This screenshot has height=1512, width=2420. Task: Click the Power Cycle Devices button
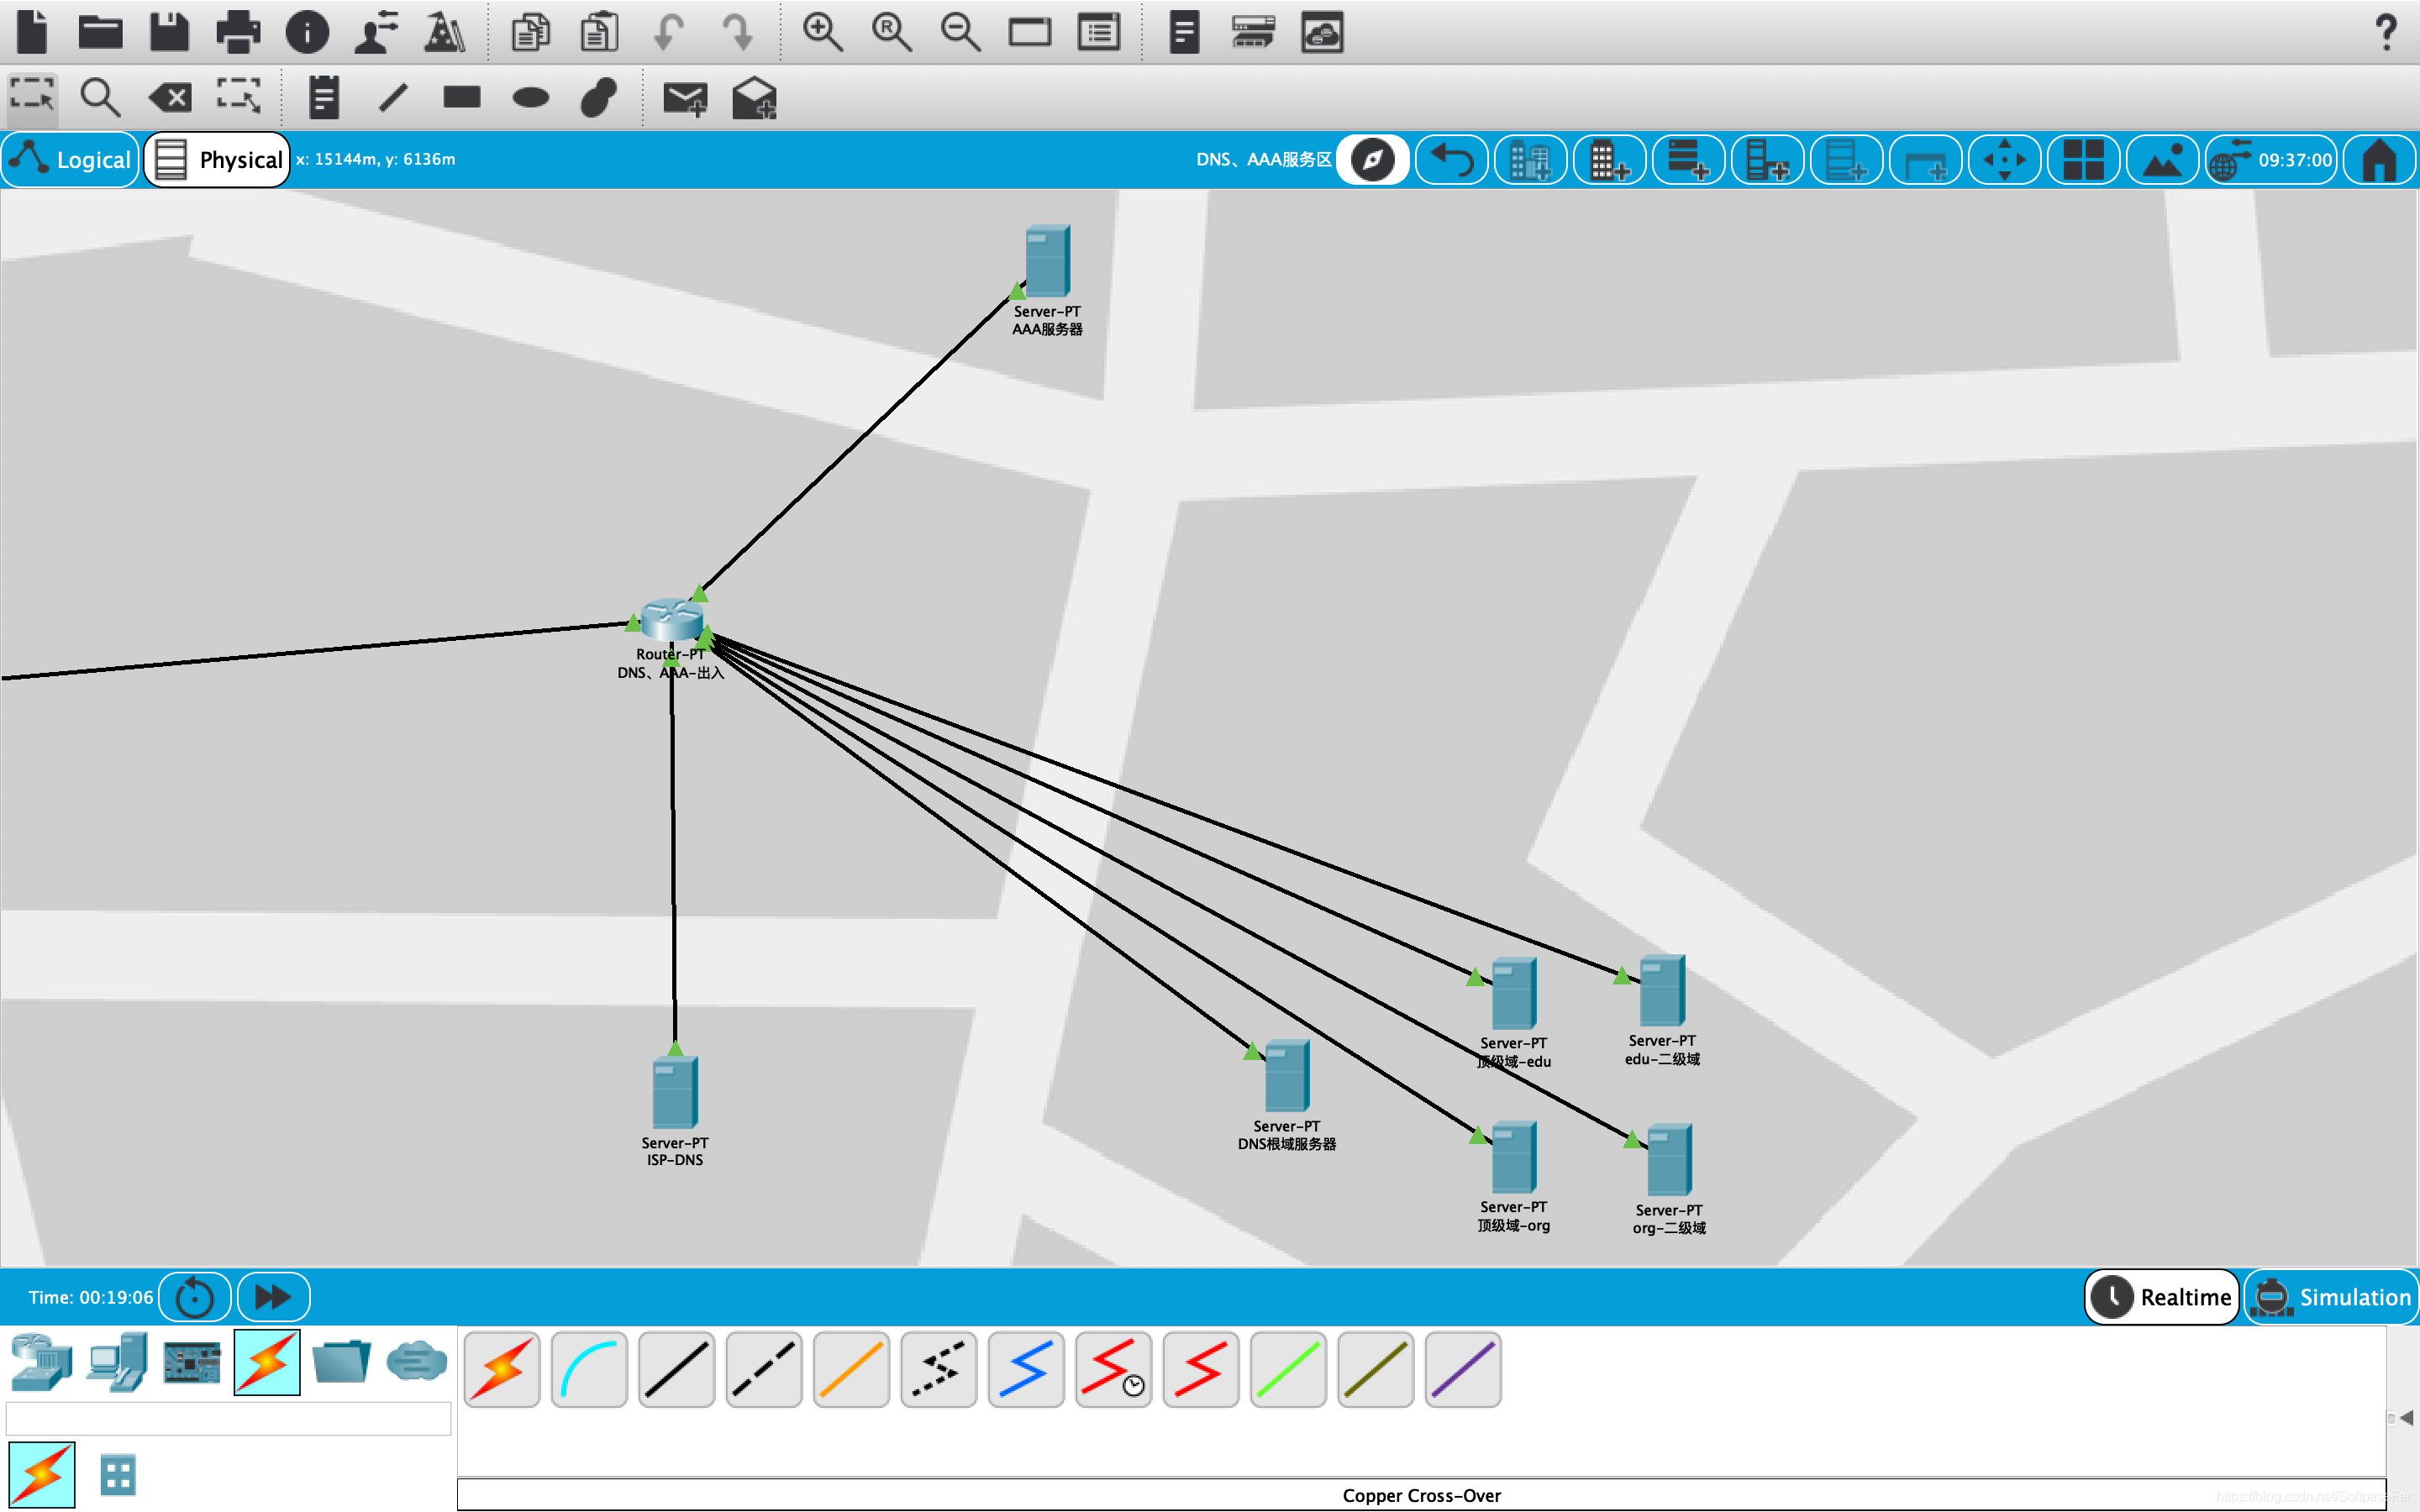pyautogui.click(x=195, y=1297)
